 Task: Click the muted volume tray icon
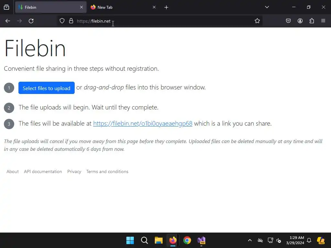(279, 240)
